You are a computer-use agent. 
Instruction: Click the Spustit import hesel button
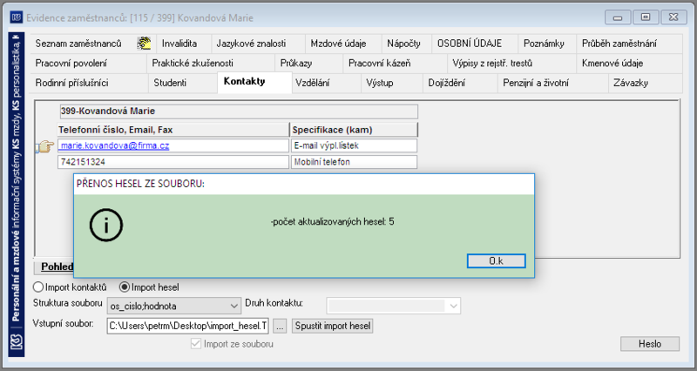(333, 326)
